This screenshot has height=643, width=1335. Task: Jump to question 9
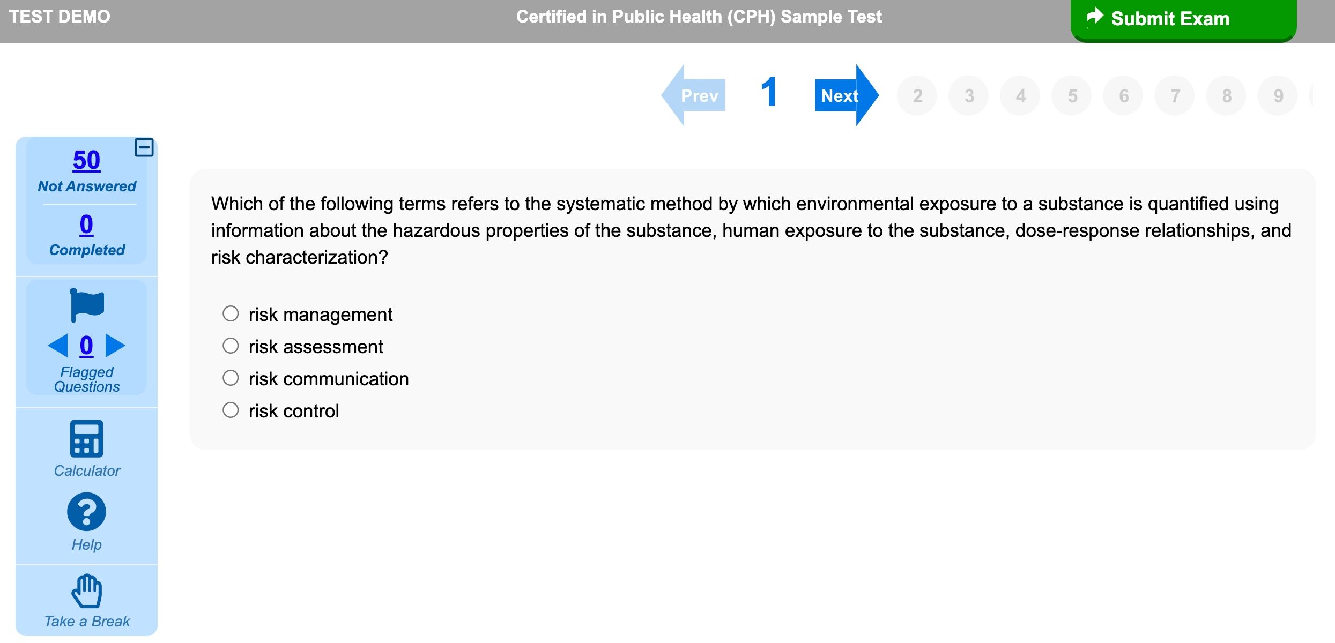pyautogui.click(x=1278, y=96)
